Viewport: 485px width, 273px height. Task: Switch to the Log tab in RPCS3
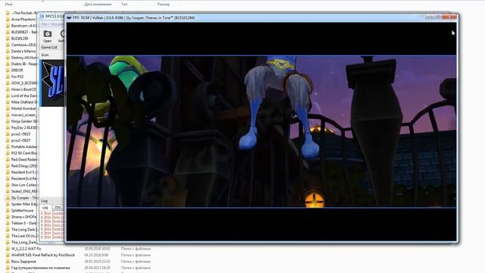tap(45, 208)
